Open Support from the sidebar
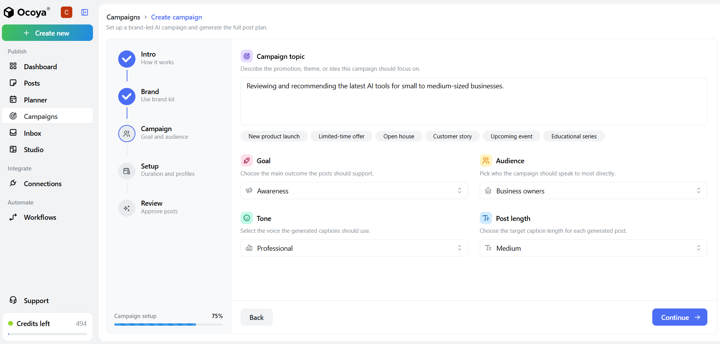This screenshot has width=720, height=344. [47, 300]
